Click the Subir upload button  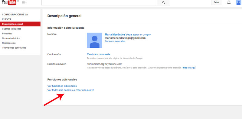[x=217, y=2]
